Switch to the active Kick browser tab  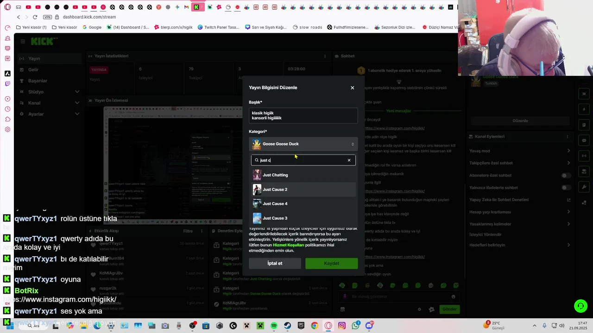pos(197,7)
